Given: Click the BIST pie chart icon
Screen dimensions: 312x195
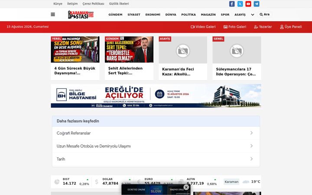Looking at the screenshot, I should (x=57, y=182).
